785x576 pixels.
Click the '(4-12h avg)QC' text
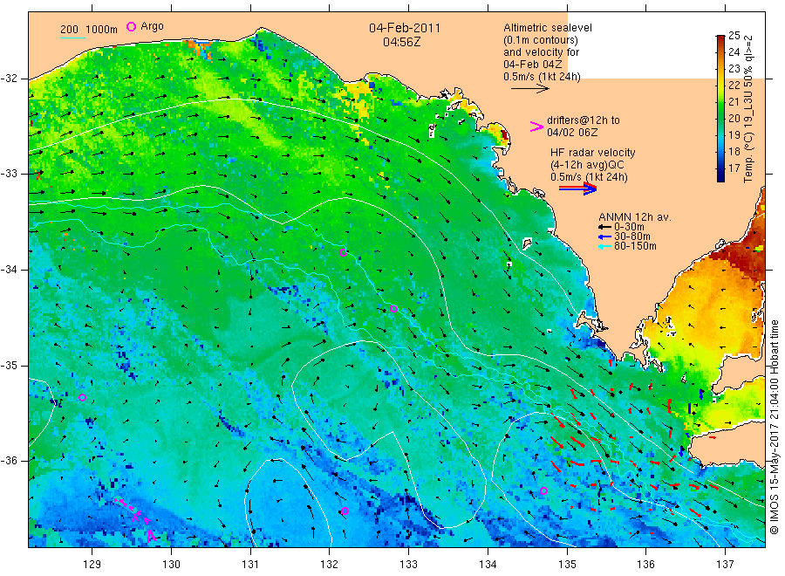coord(587,165)
